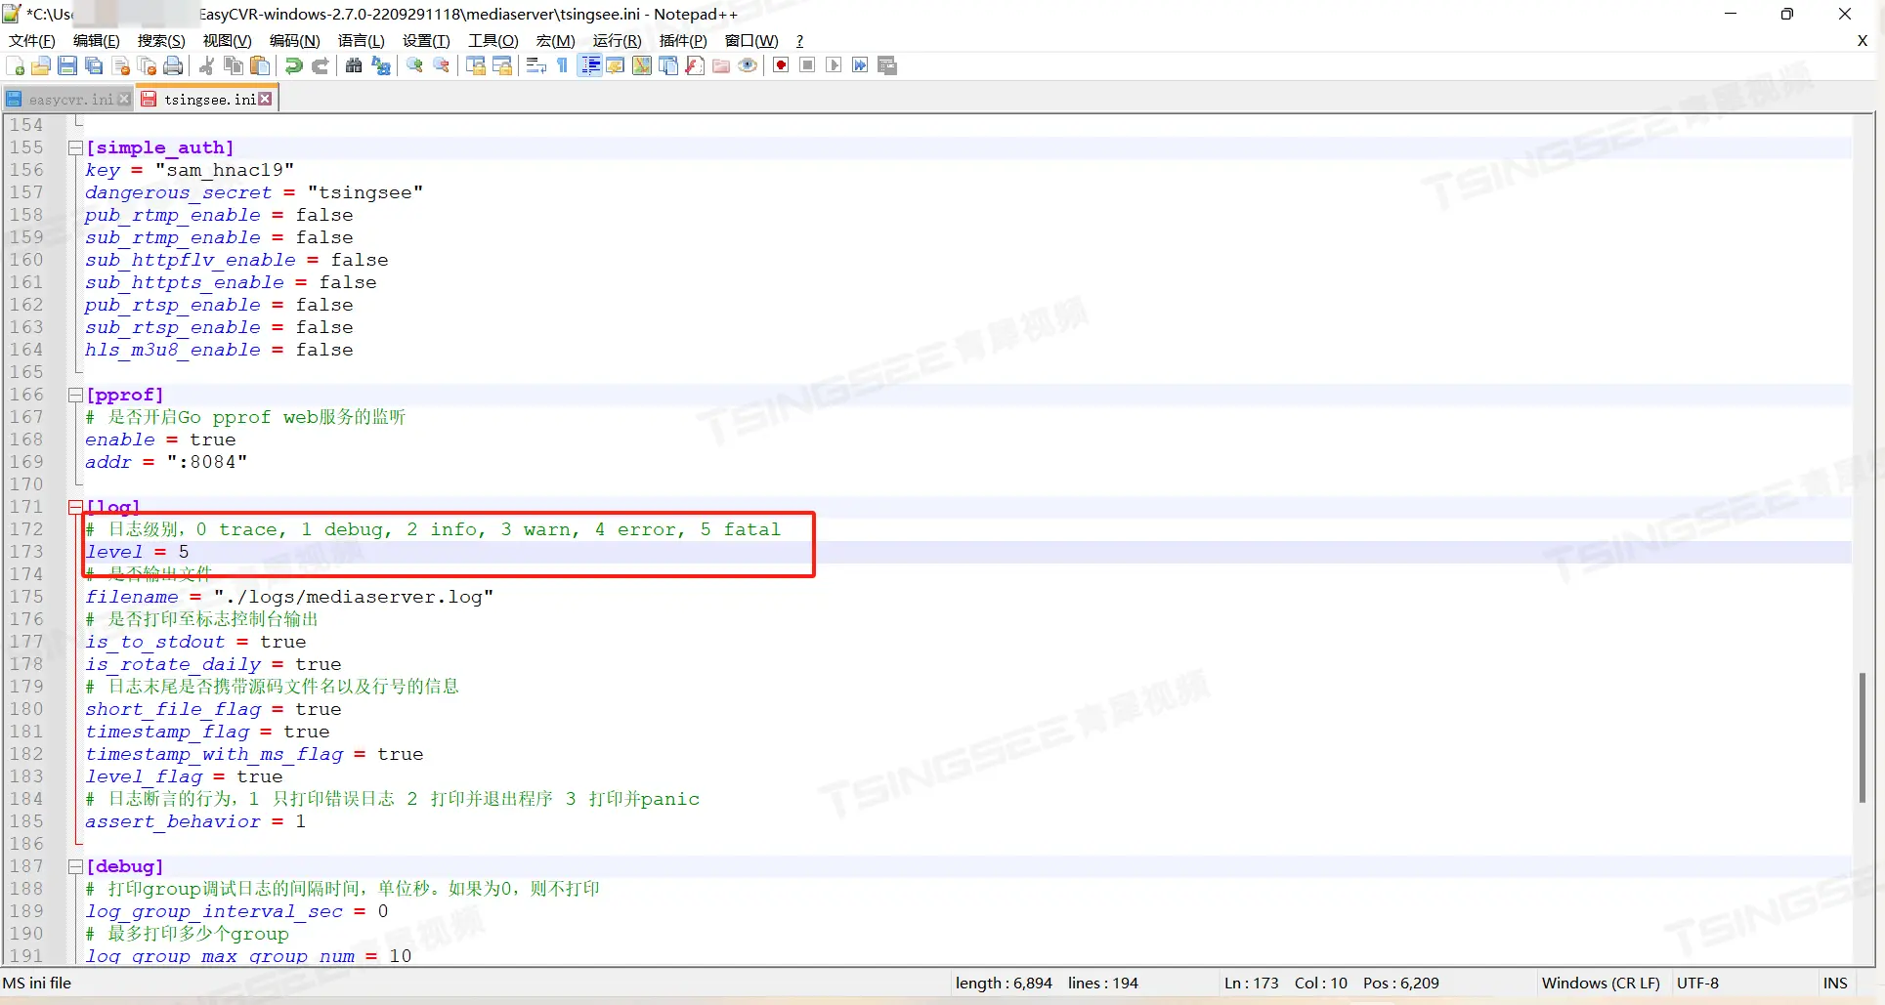1885x1005 pixels.
Task: Open the 语言(L) menu
Action: [361, 40]
